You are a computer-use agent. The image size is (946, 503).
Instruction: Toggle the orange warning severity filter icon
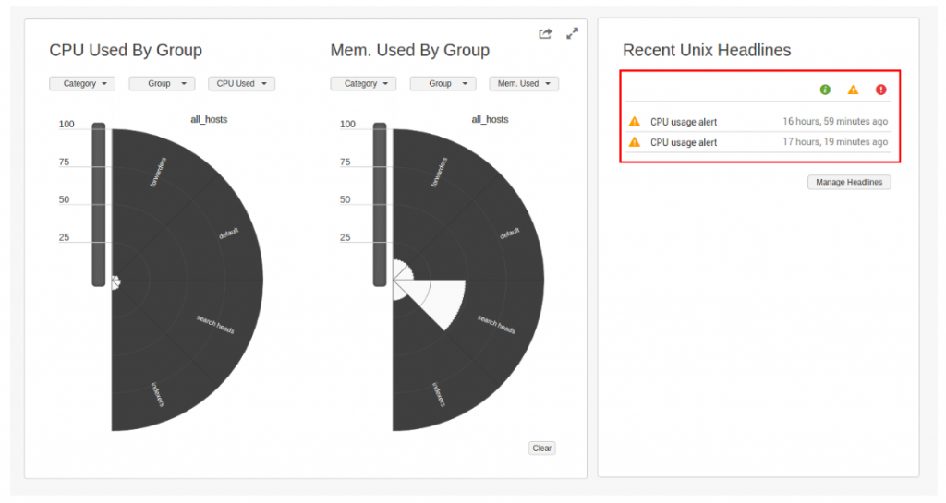853,90
